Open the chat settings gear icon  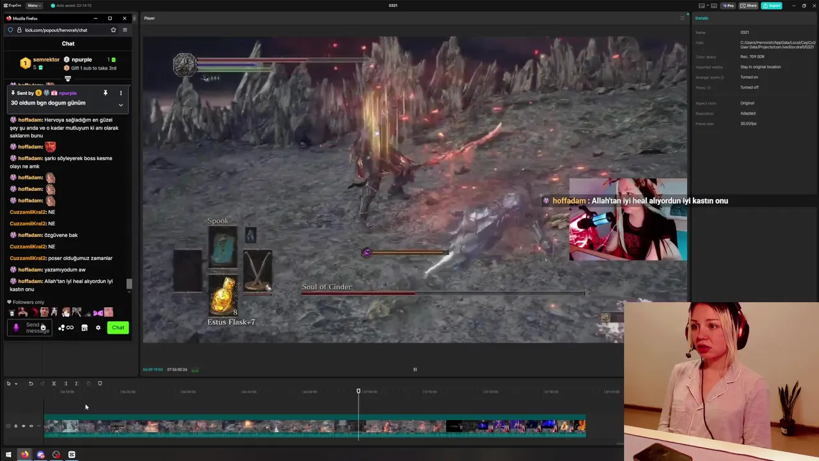98,328
